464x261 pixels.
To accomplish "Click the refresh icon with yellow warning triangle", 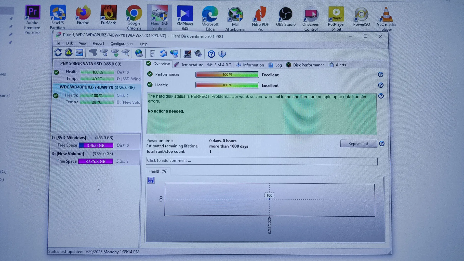I will [x=69, y=53].
